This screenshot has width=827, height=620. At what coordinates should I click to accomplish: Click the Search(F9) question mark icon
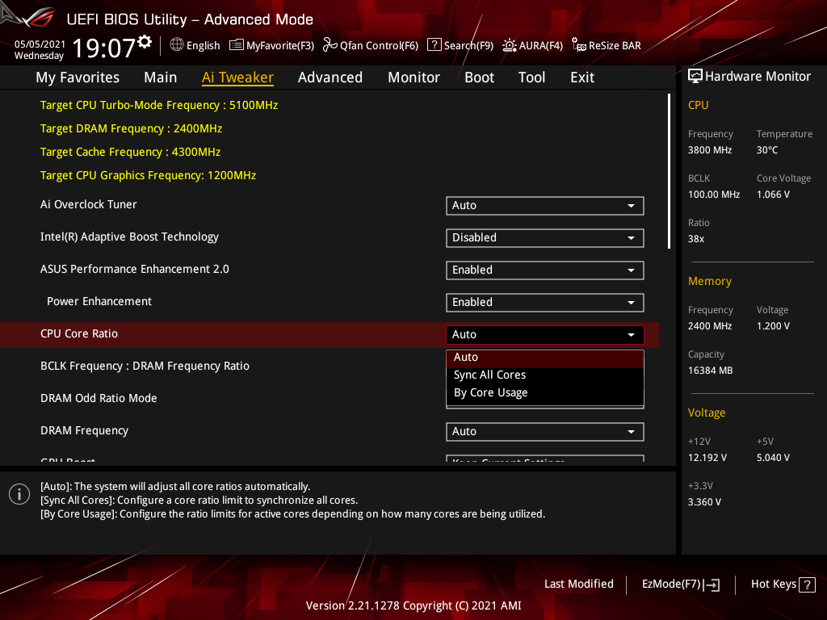click(x=434, y=45)
